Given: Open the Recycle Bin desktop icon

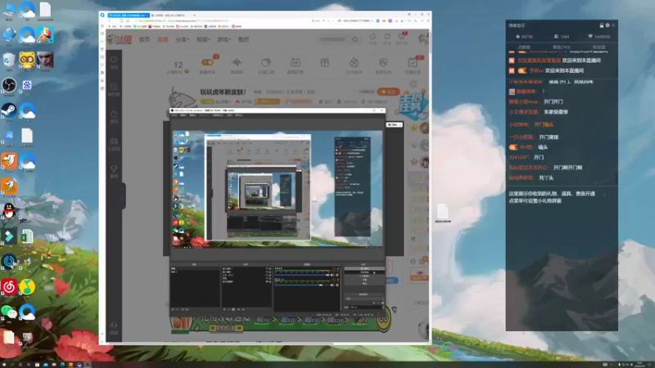Looking at the screenshot, I should coord(9,60).
